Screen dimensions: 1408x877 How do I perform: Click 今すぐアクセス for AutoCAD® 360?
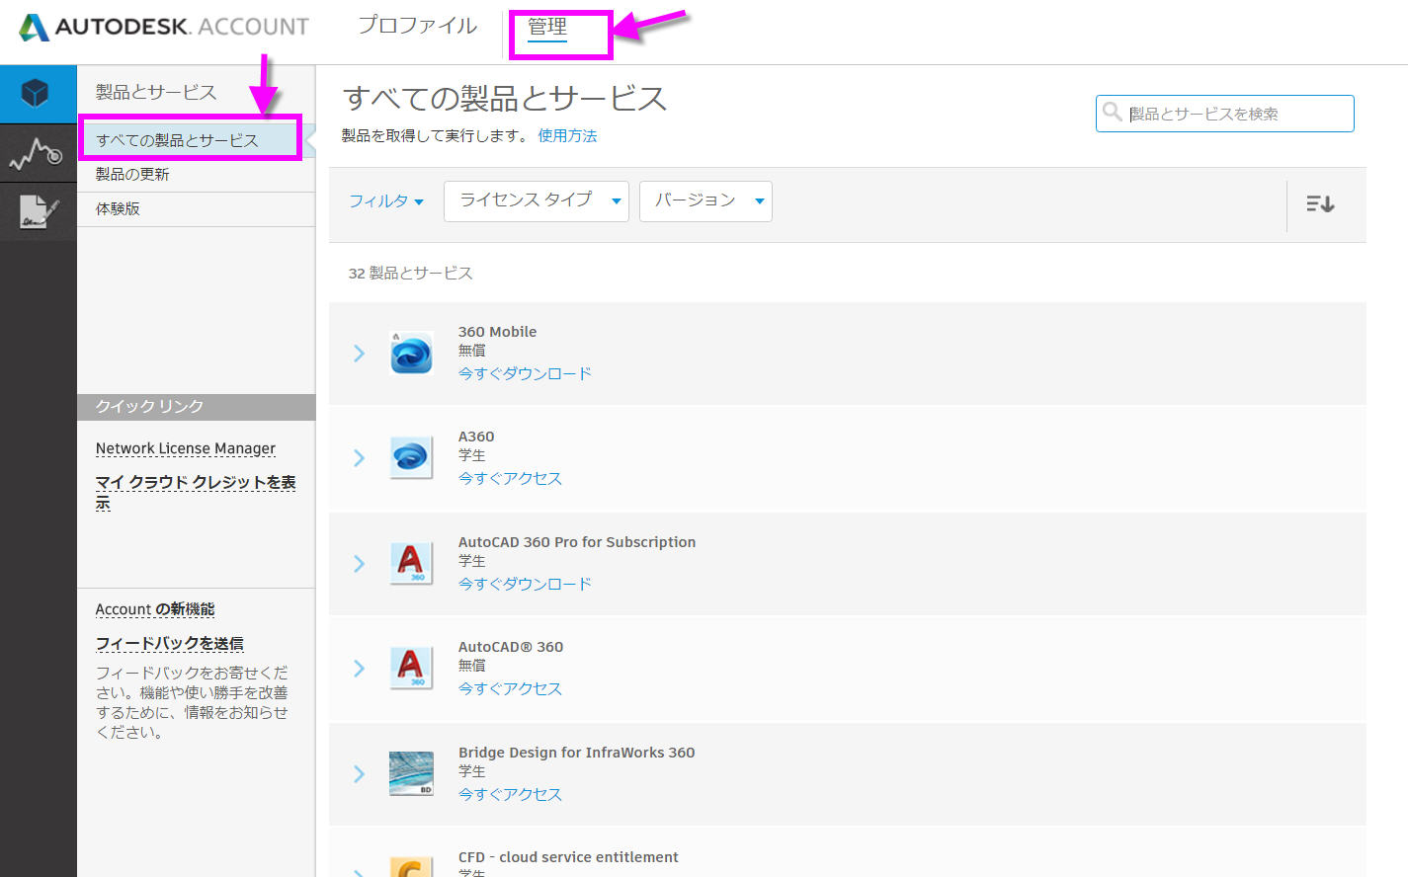(510, 688)
